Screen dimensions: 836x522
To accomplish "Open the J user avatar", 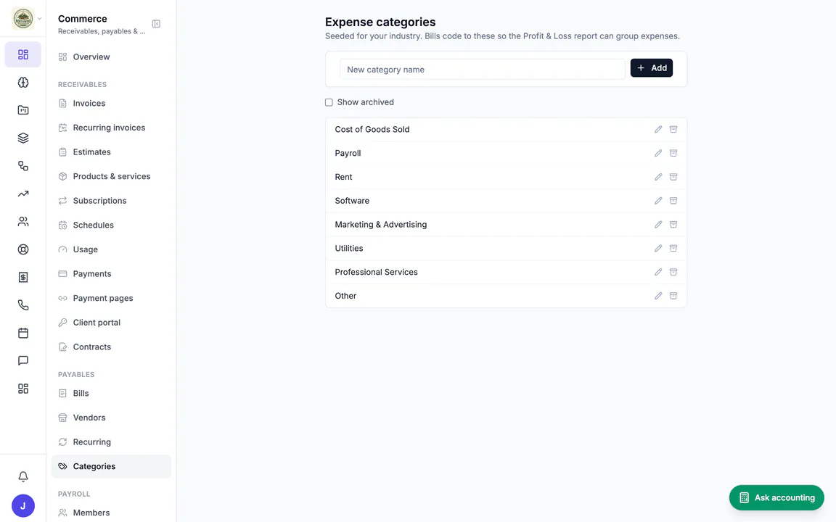I will (23, 506).
